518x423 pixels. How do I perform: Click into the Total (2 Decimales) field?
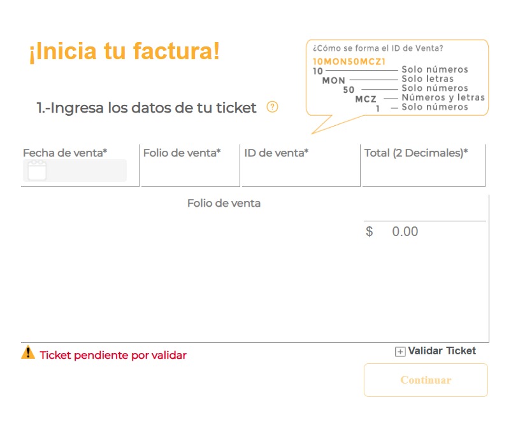[x=424, y=172]
